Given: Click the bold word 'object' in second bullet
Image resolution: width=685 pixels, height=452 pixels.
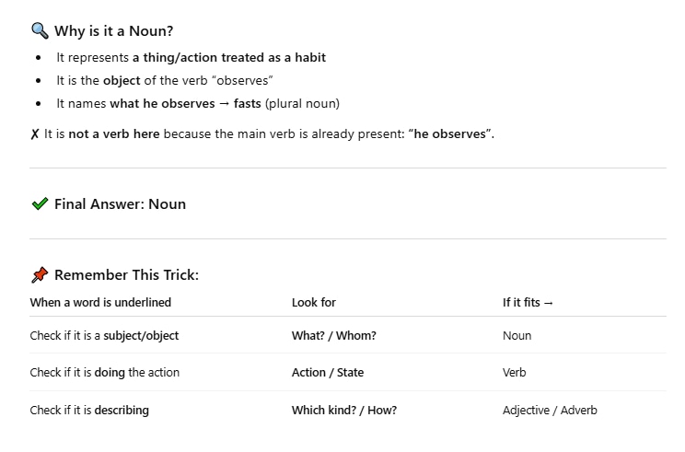Looking at the screenshot, I should point(122,81).
